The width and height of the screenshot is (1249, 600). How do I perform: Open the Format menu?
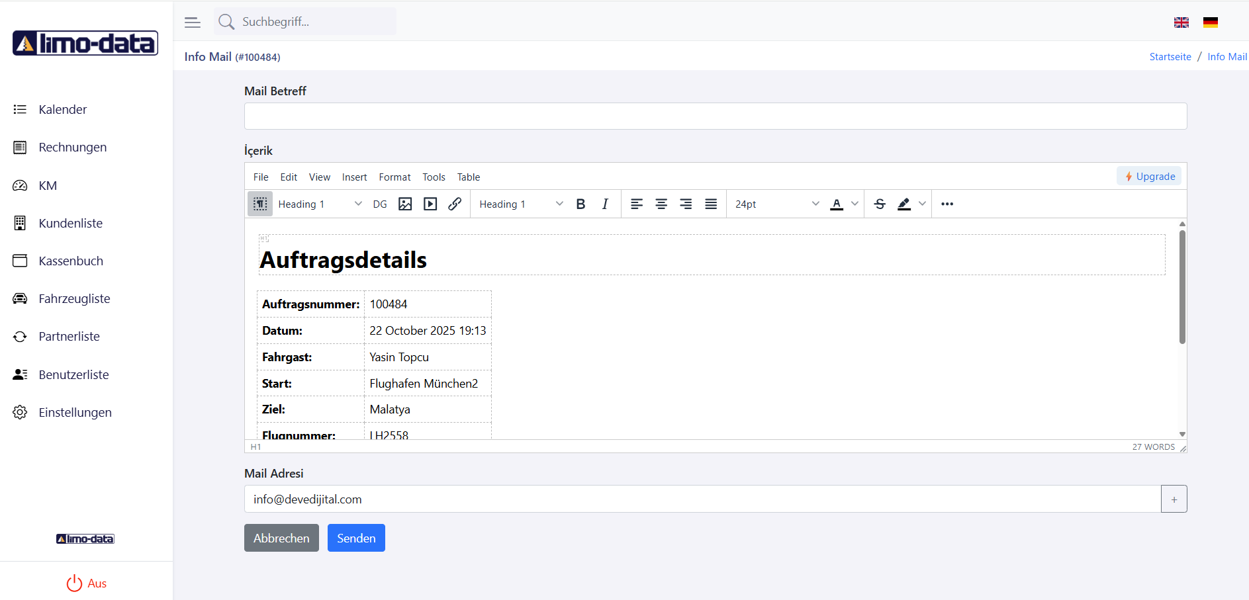click(x=394, y=177)
